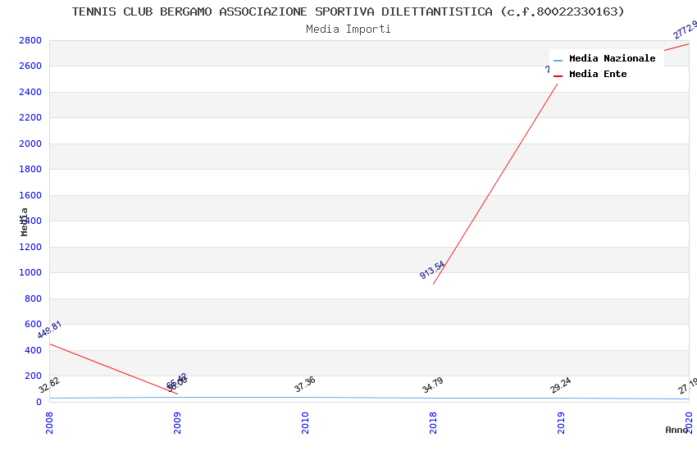
Task: Click the 2018 x-axis label
Action: tap(434, 422)
